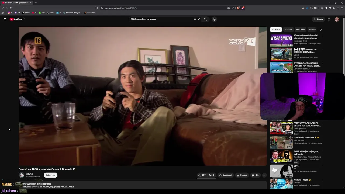
Task: Open the Leo AI sparkle icon
Action: coord(334,8)
